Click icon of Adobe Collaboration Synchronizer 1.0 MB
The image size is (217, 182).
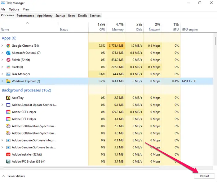[x=8, y=133]
